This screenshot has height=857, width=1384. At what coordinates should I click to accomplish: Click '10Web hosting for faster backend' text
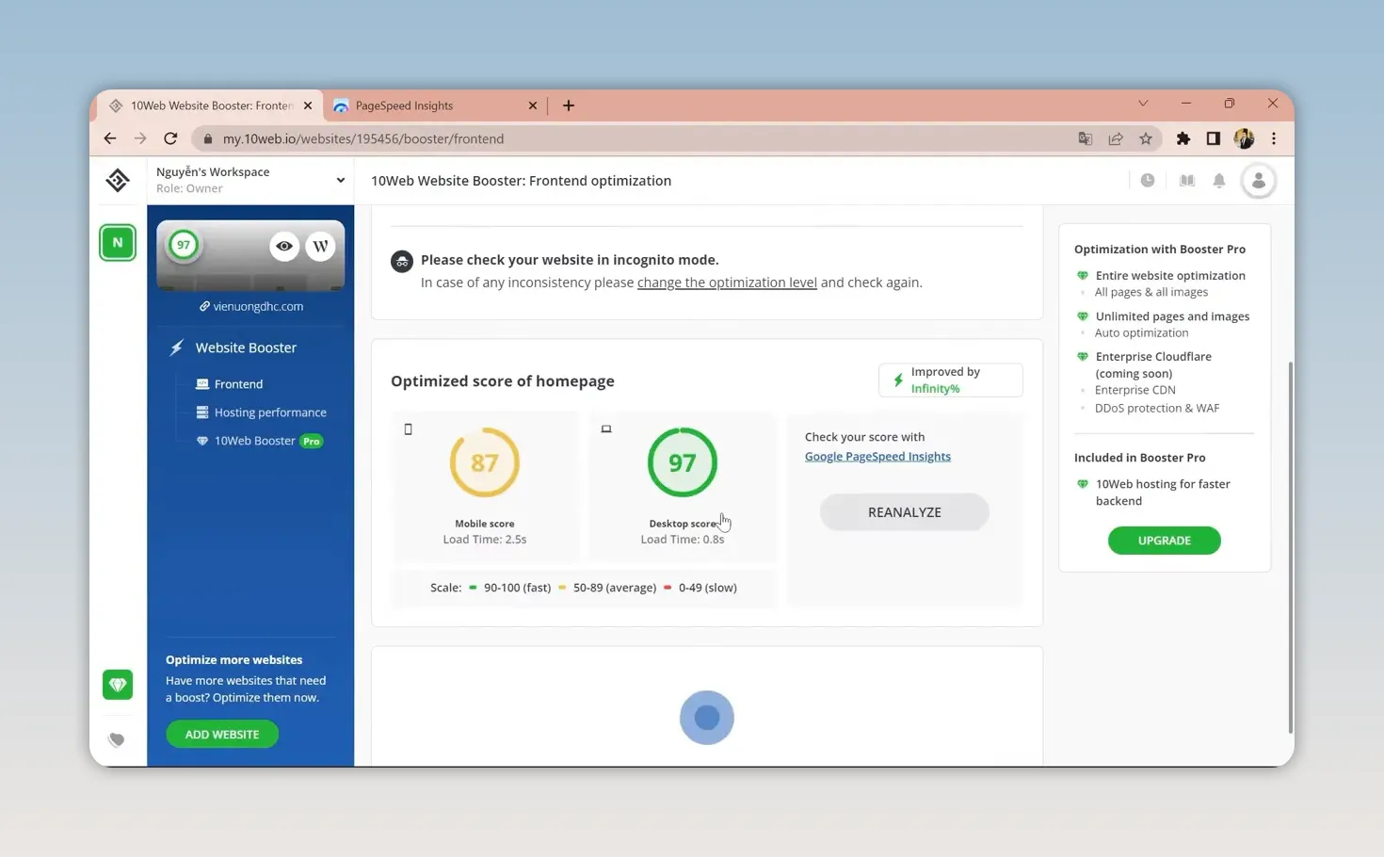(x=1163, y=493)
